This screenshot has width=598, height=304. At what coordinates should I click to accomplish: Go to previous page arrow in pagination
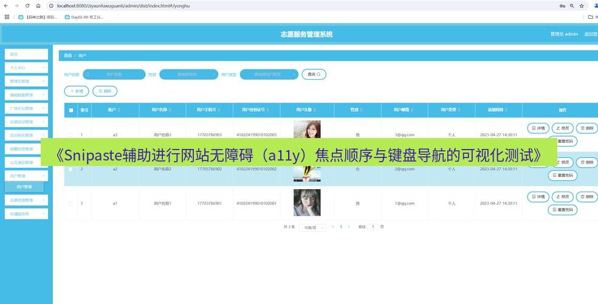333,227
